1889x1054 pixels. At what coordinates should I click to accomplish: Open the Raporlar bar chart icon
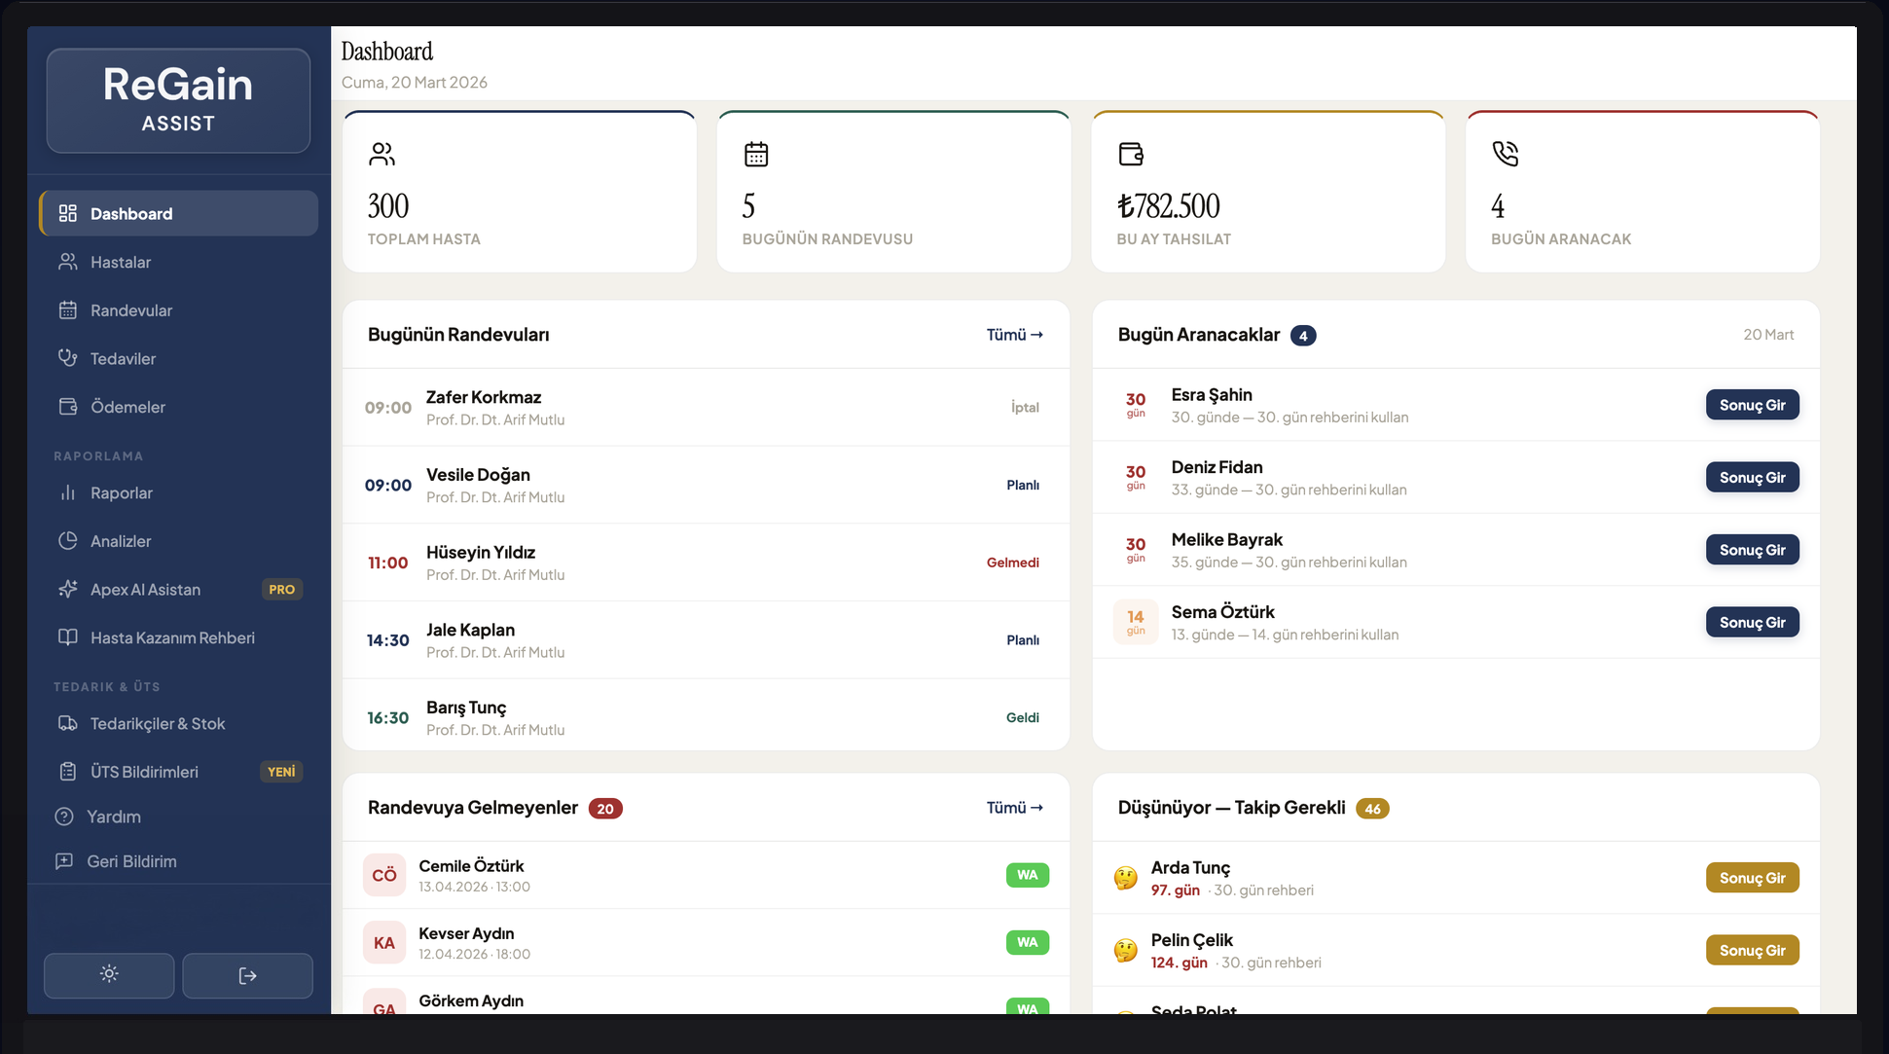pos(67,492)
